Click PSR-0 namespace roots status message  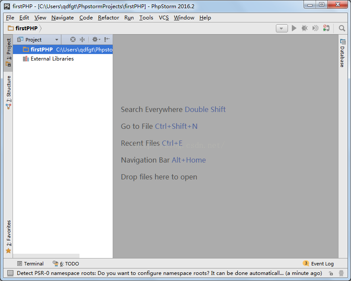click(x=170, y=273)
